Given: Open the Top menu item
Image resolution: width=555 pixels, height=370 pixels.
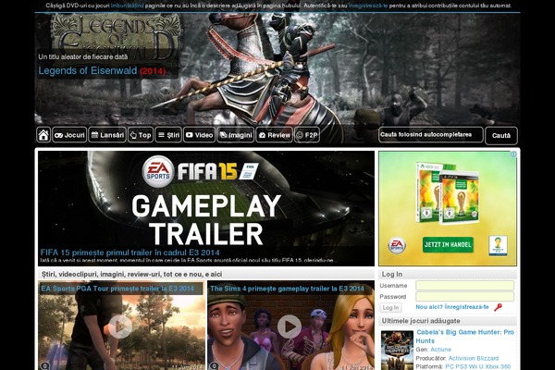Looking at the screenshot, I should pos(141,135).
